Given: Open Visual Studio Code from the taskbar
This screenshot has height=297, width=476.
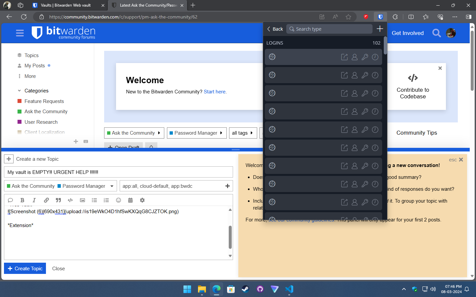Looking at the screenshot, I should [x=289, y=289].
